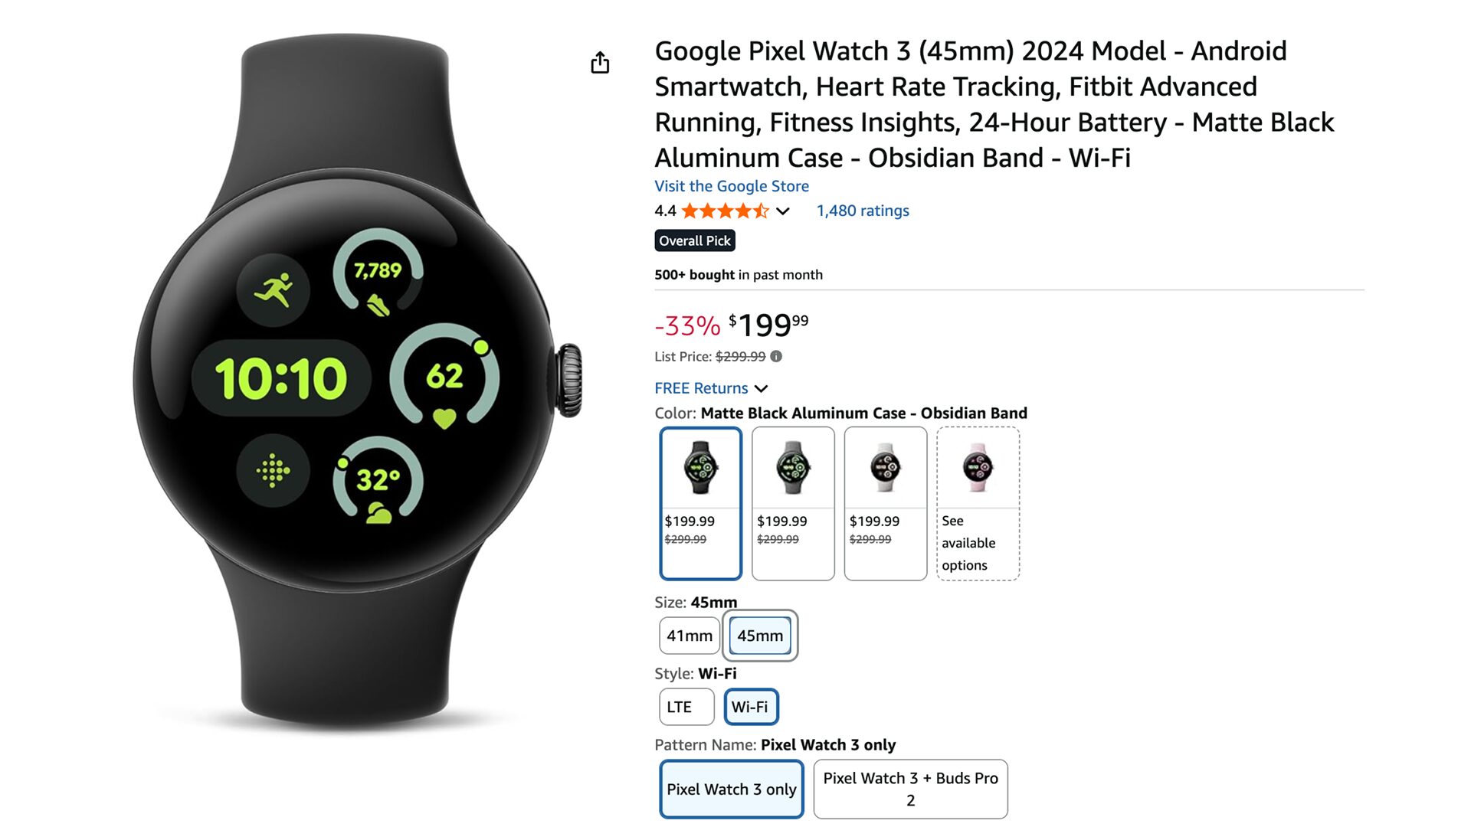
Task: Choose the Wi-Fi style option
Action: (x=751, y=707)
